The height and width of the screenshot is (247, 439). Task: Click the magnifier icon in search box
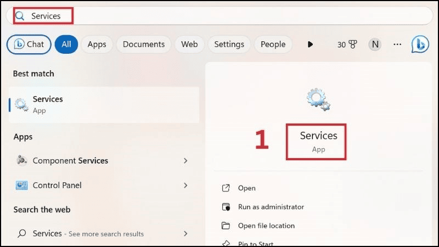click(20, 16)
